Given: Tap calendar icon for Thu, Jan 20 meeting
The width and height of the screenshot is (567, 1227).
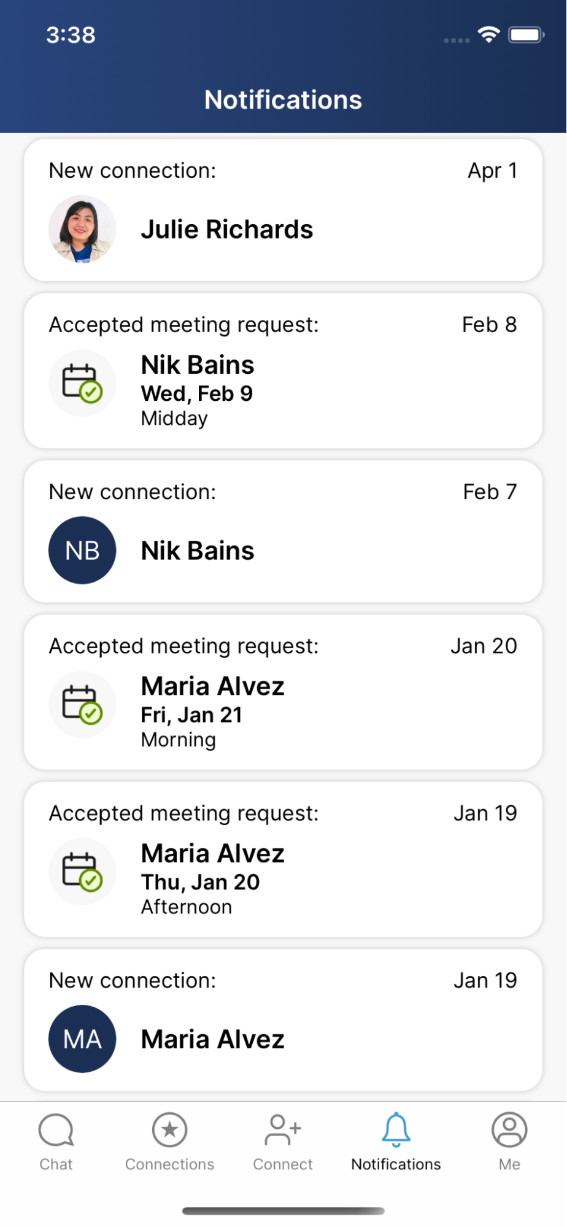Looking at the screenshot, I should [82, 872].
